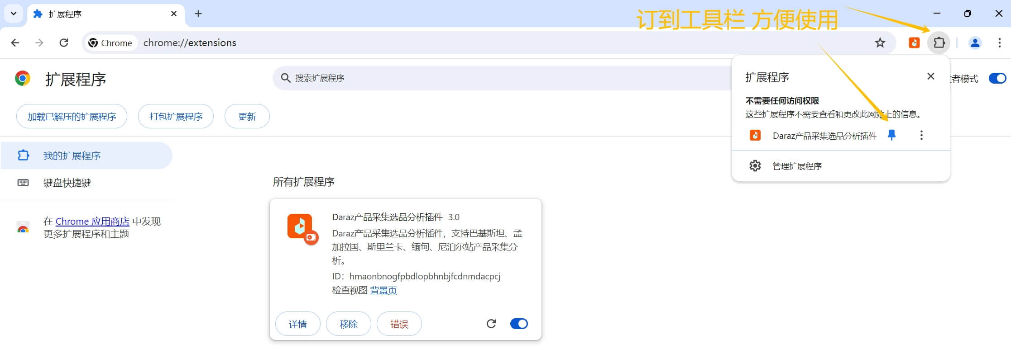1011x349 pixels.
Task: Open more options for Daraz extension in popup
Action: tap(921, 135)
